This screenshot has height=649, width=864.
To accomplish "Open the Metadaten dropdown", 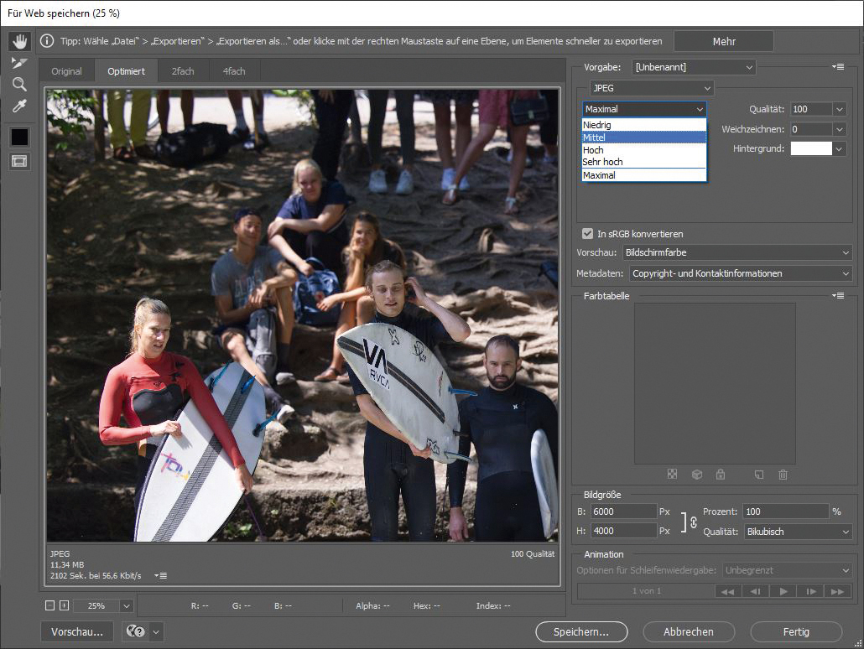I will (x=741, y=273).
